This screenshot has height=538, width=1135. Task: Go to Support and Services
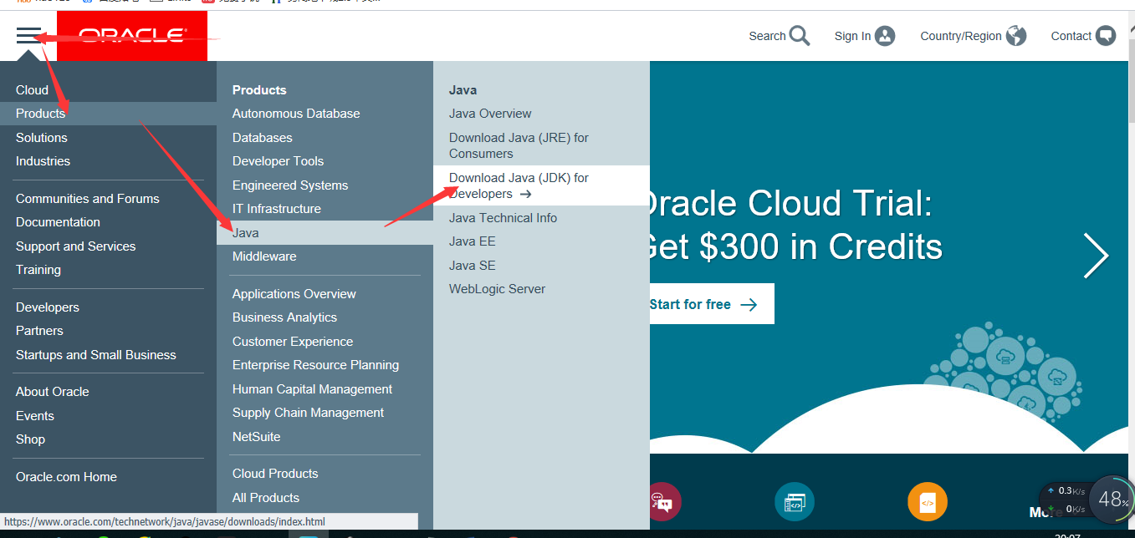coord(75,246)
